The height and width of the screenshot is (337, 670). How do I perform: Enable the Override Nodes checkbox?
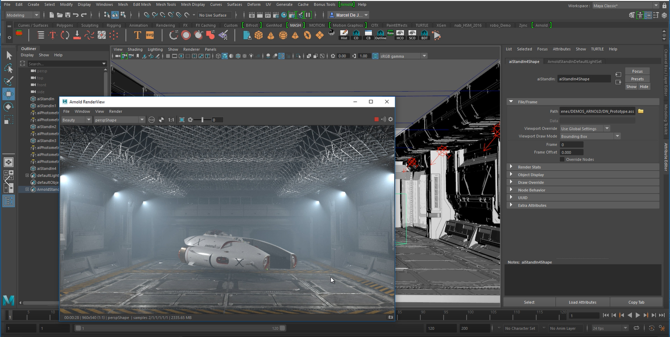[562, 159]
